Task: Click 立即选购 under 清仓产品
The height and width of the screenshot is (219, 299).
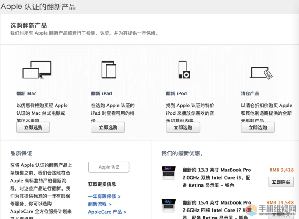Action: click(x=257, y=127)
